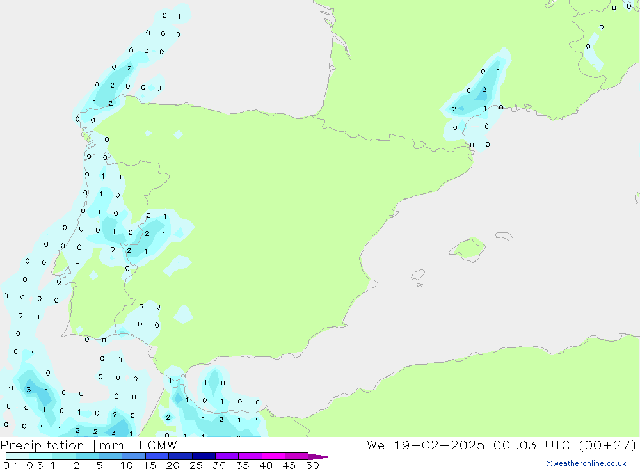640x469 pixels.
Task: Click the legend scale label '0.5'
Action: pyautogui.click(x=35, y=465)
